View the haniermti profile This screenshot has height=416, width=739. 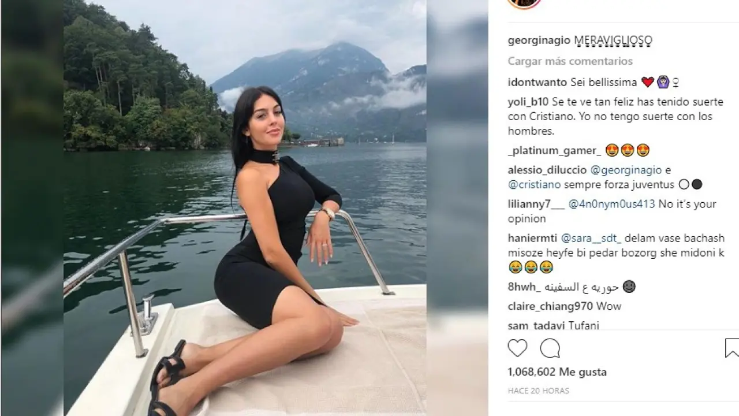coord(533,238)
